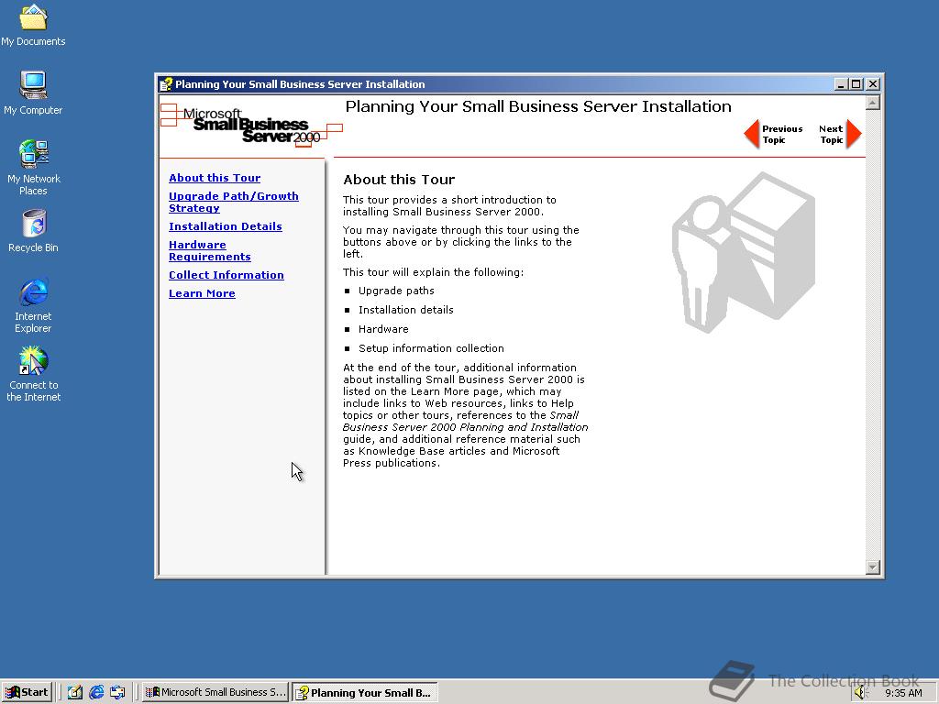This screenshot has width=939, height=704.
Task: Click Planning Your Small B... taskbar button
Action: point(365,693)
